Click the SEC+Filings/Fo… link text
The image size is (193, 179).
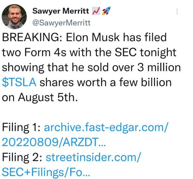[x=46, y=172]
